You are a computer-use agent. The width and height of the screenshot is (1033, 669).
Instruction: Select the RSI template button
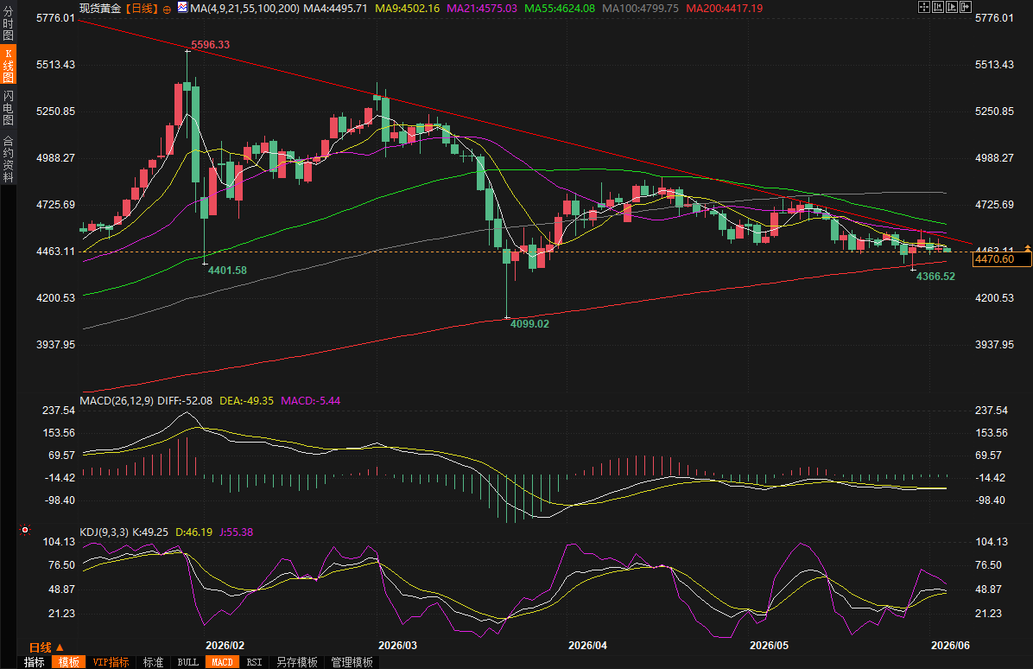click(254, 662)
